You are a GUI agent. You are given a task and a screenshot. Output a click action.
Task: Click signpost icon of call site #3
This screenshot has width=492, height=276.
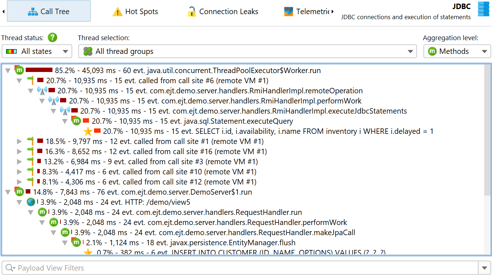point(30,161)
